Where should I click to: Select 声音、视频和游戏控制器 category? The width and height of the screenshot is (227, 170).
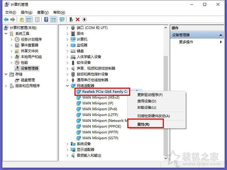(x=96, y=68)
